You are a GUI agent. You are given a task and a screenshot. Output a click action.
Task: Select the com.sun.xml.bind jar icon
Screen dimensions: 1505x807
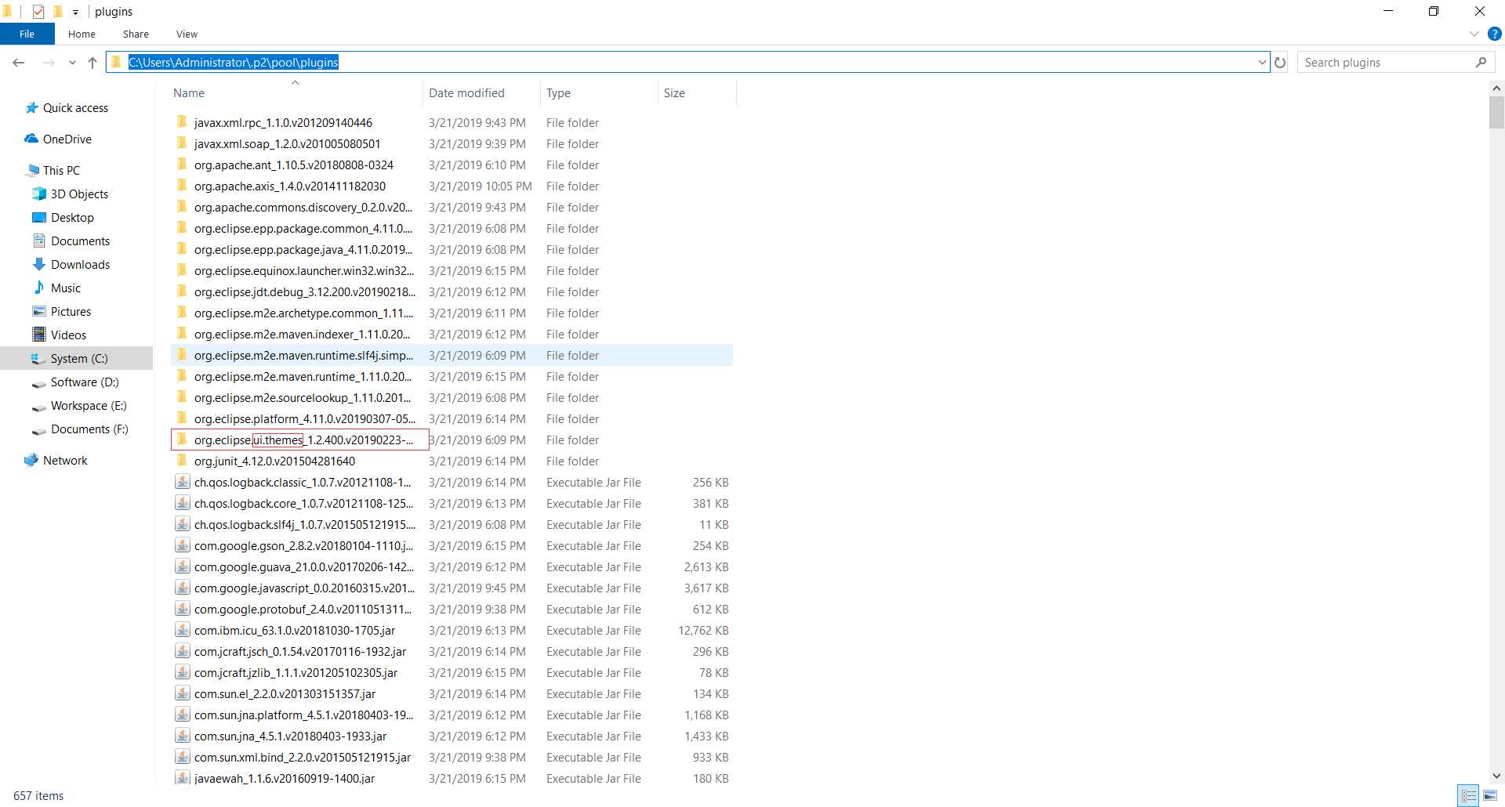click(182, 757)
